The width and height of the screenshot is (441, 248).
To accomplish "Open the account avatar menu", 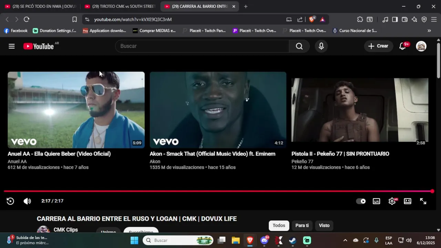I will (421, 46).
